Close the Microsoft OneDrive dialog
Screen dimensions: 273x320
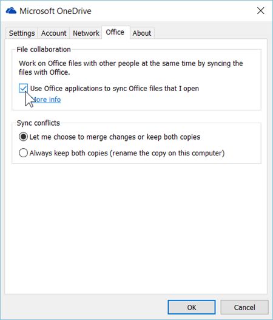tap(260, 10)
